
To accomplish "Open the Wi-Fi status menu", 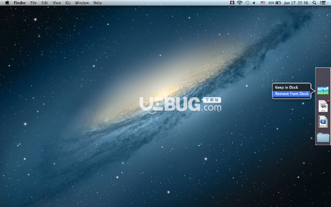I will [239, 3].
